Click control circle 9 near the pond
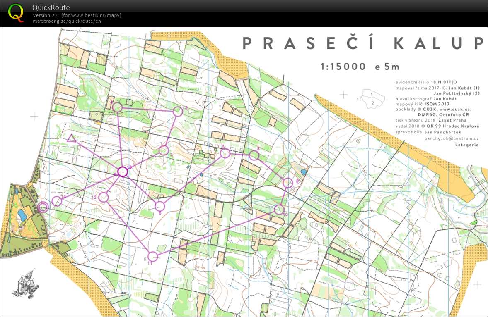This screenshot has width=488, height=317. (287, 182)
